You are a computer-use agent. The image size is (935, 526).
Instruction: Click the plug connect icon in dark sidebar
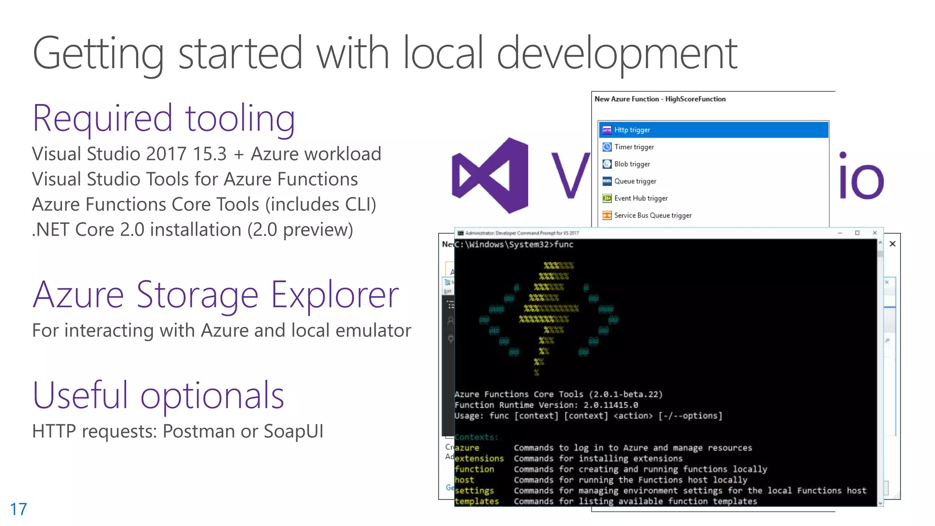coord(451,338)
